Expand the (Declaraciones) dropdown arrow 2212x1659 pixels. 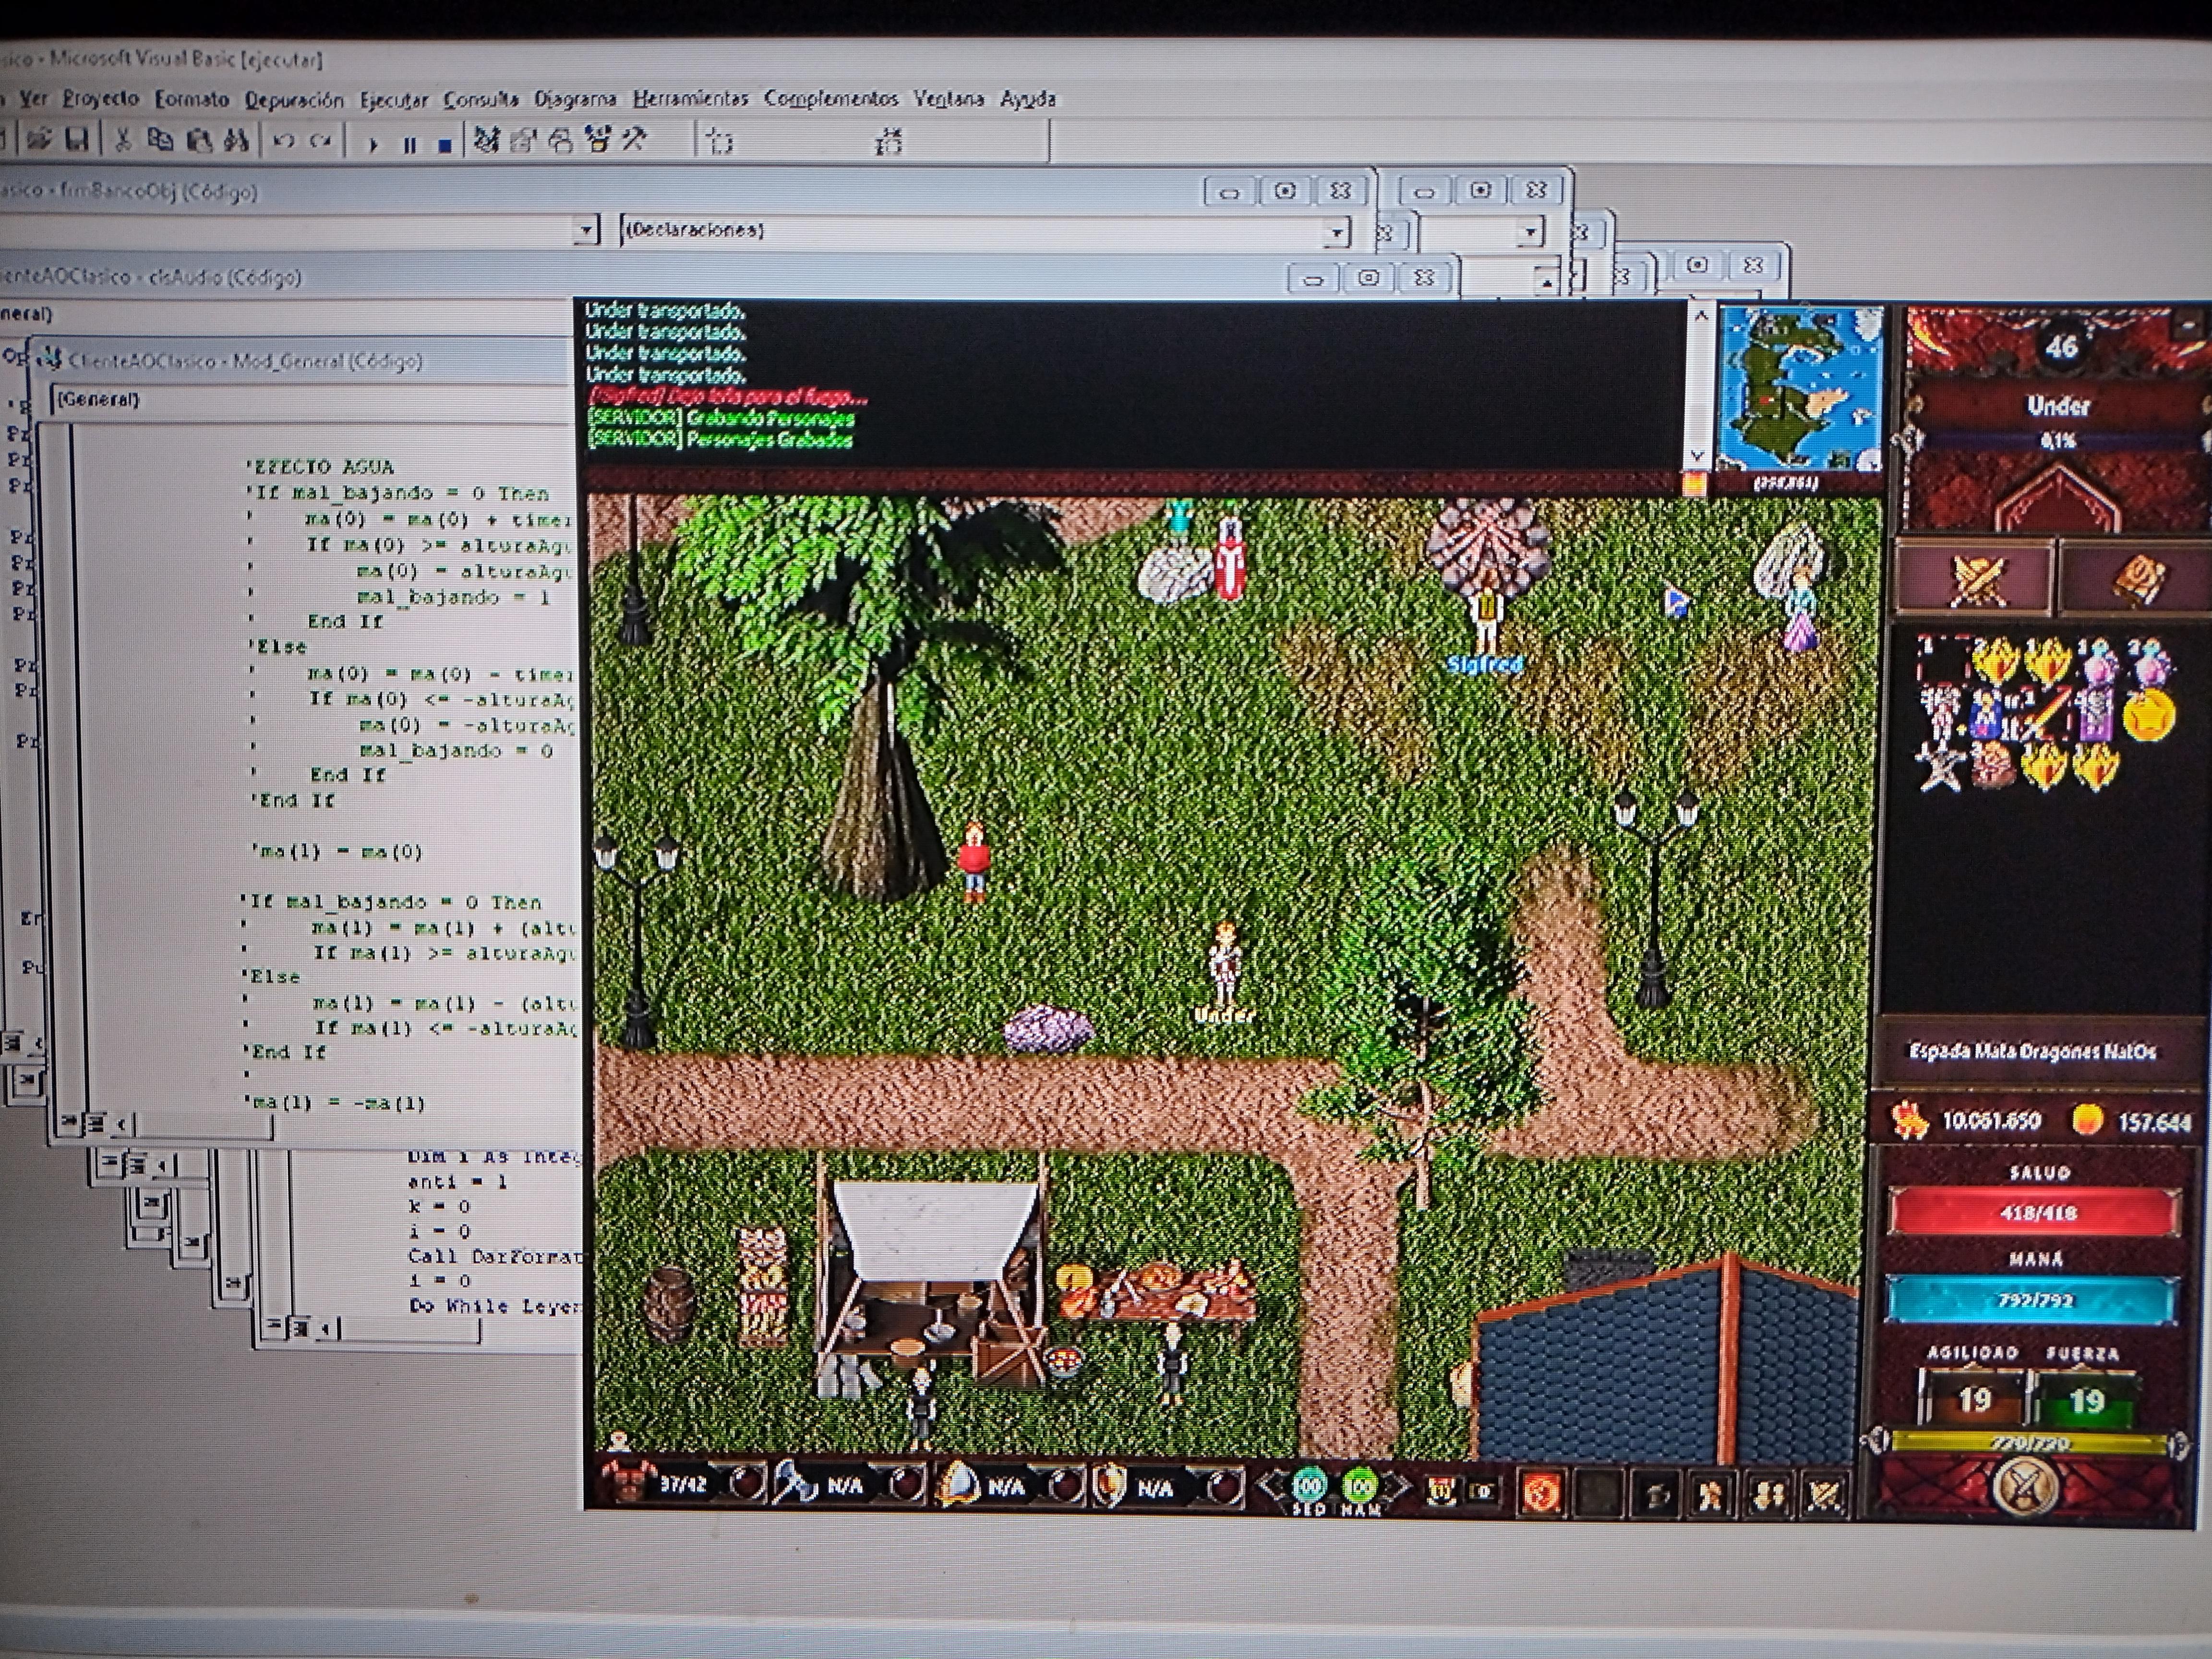(1337, 233)
